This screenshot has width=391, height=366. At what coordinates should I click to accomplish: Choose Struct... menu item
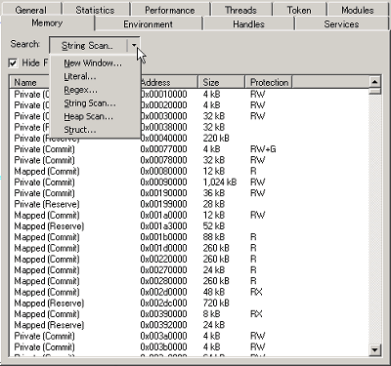click(x=96, y=130)
